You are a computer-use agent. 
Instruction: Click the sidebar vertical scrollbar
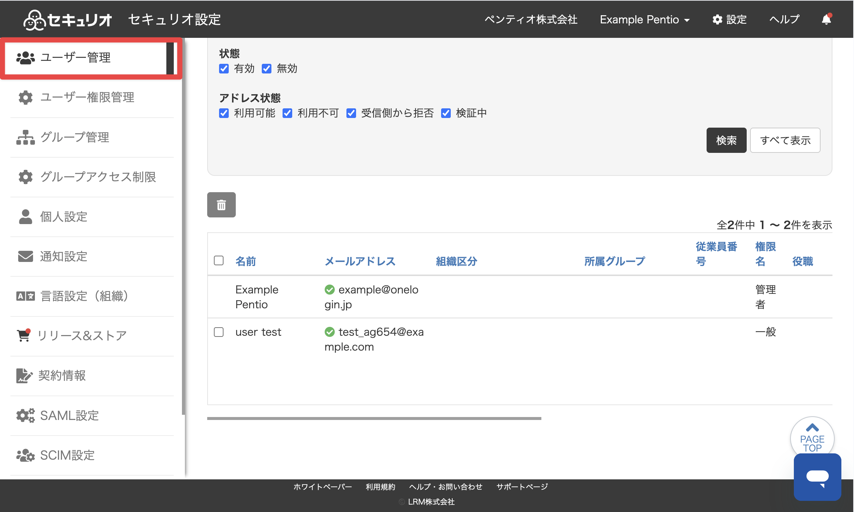click(x=183, y=226)
